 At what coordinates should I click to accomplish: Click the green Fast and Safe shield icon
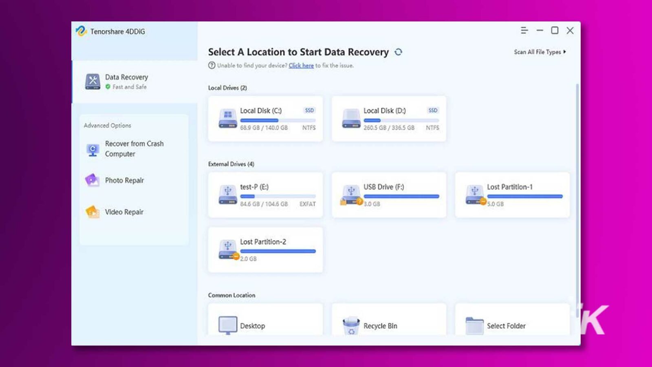[x=108, y=86]
